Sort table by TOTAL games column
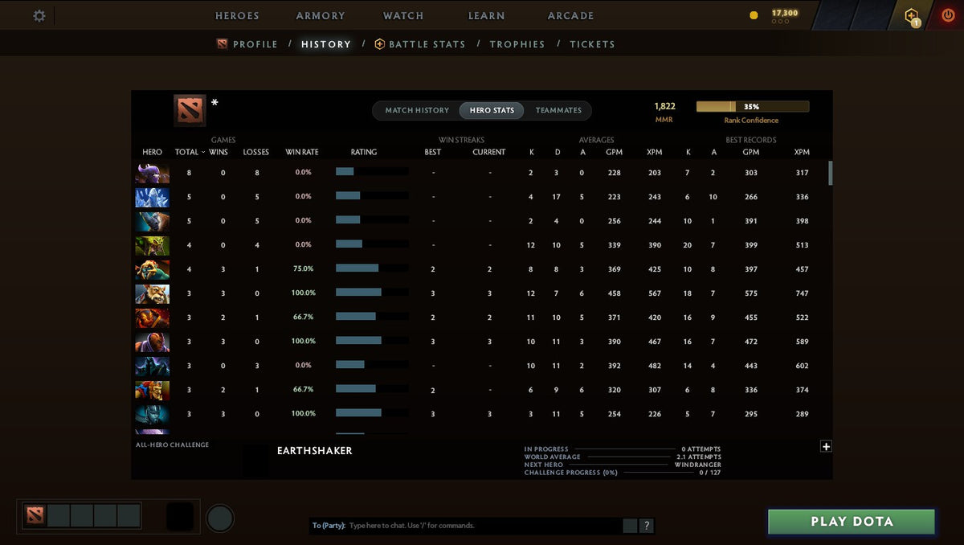This screenshot has width=964, height=545. [186, 152]
